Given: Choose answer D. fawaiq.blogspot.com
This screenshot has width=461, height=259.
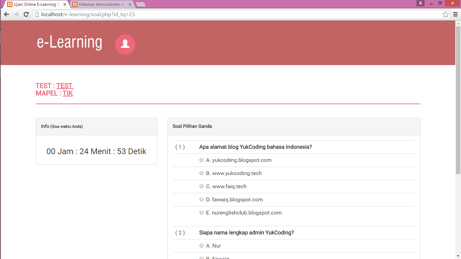Looking at the screenshot, I should (201, 199).
